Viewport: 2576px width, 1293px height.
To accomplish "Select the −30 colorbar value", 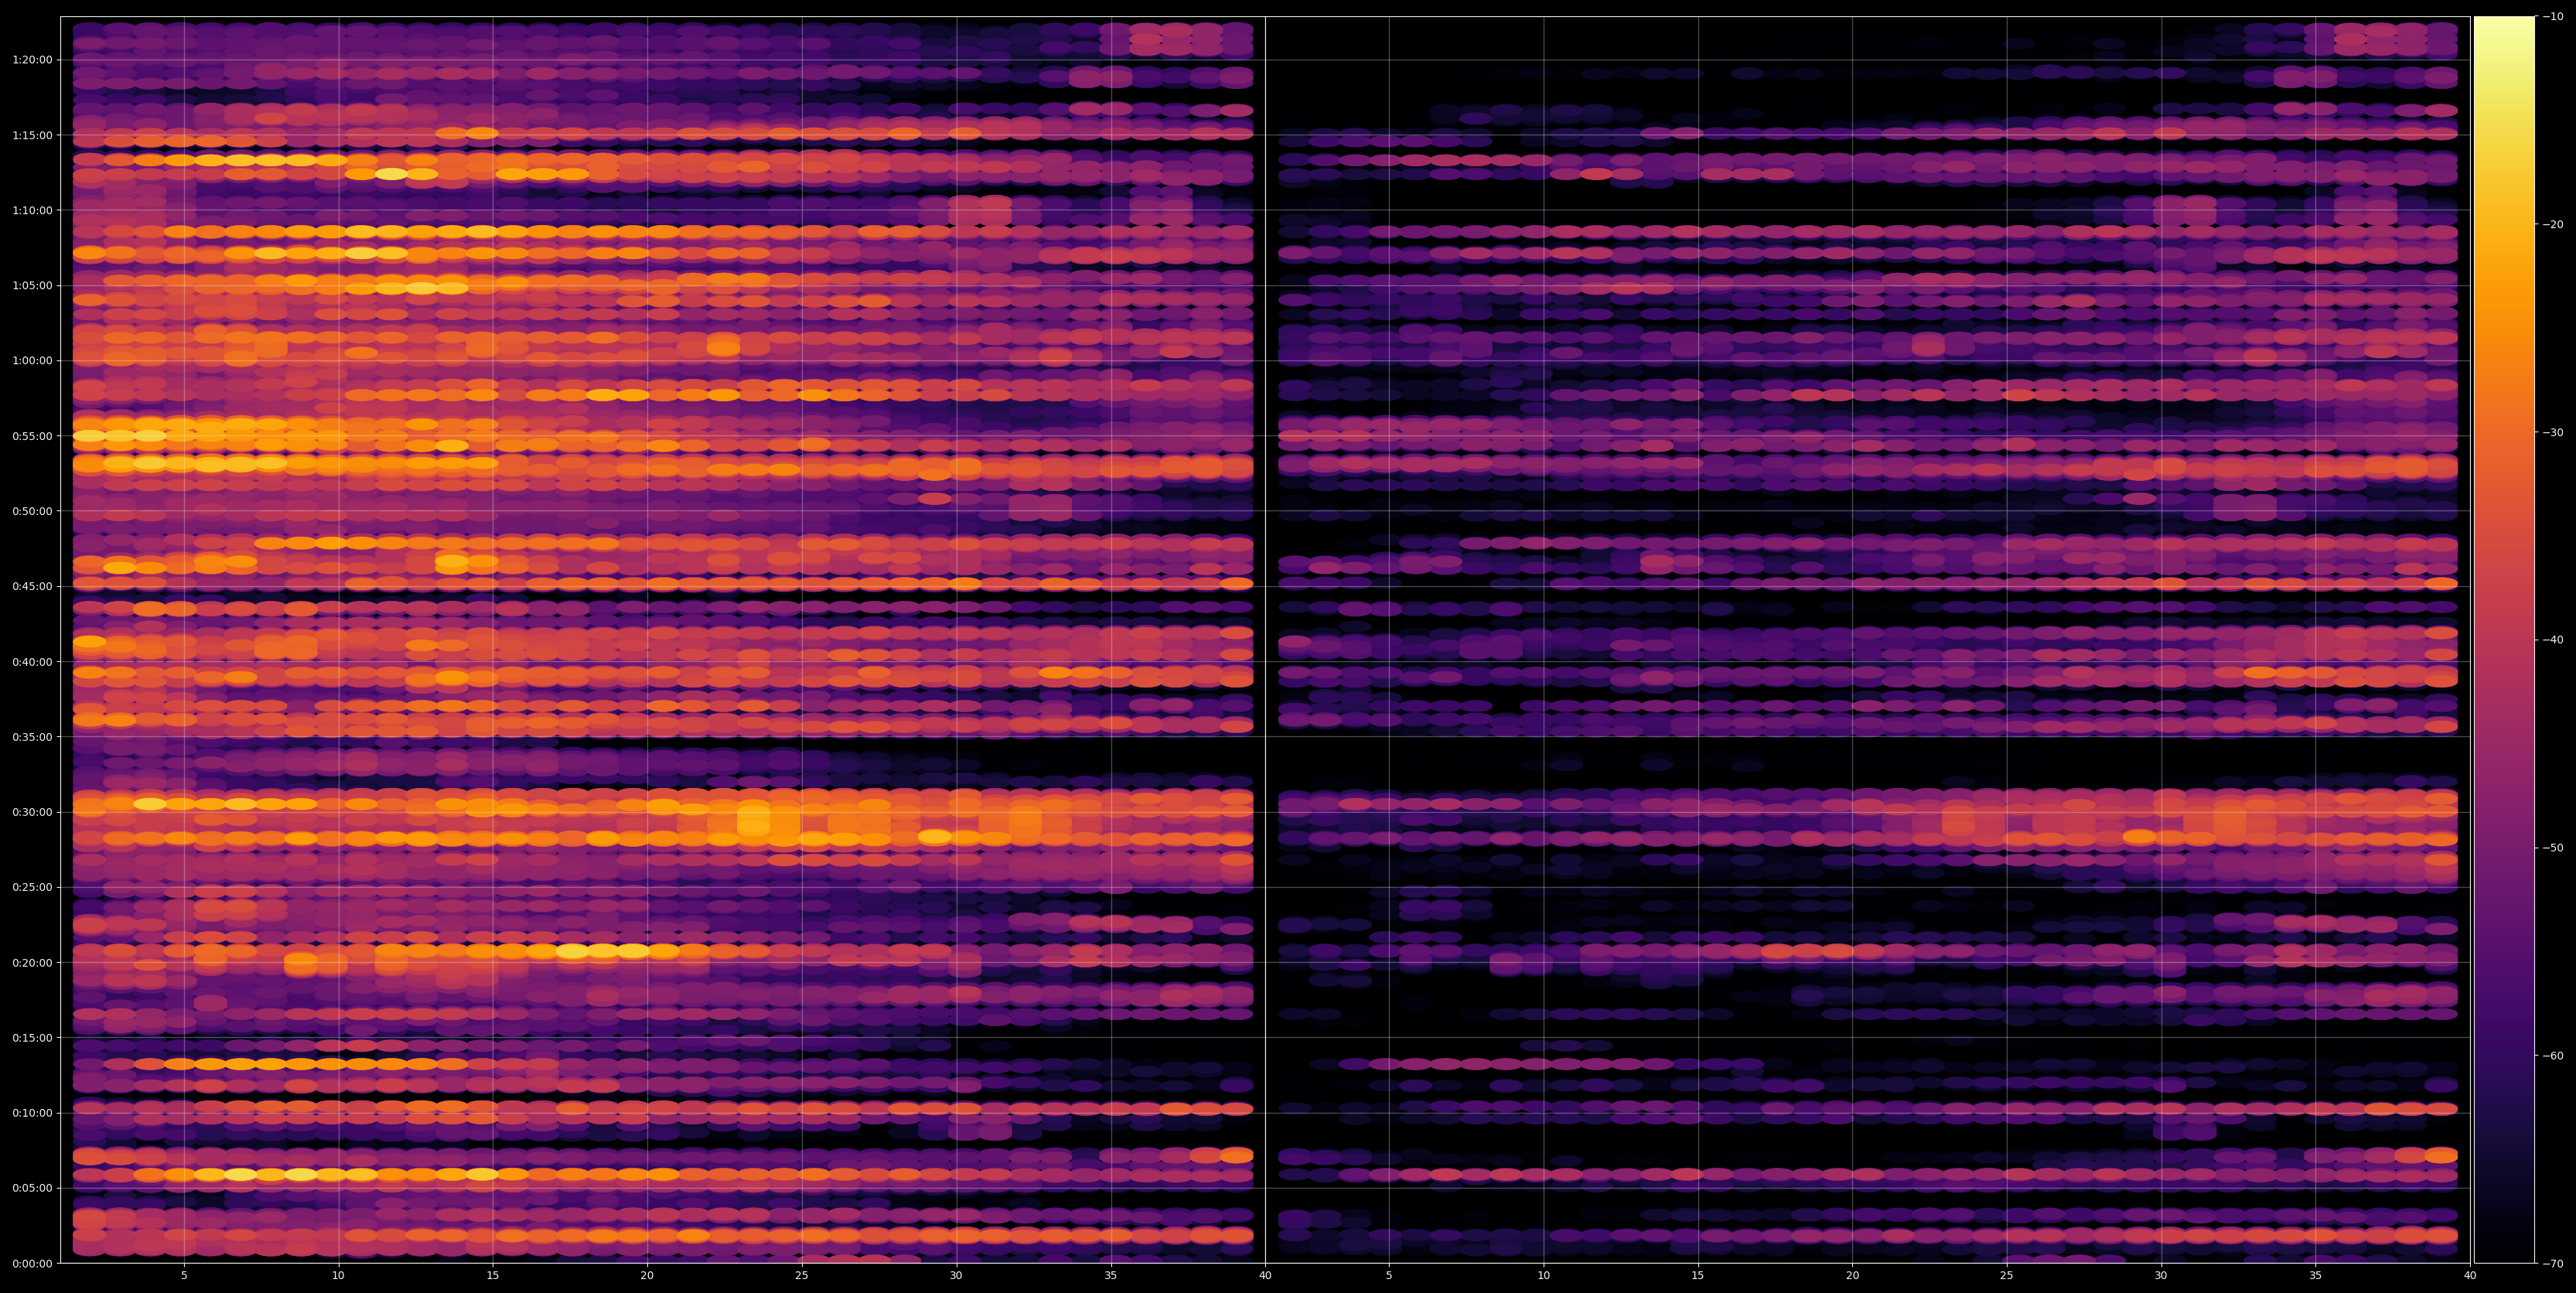I will click(2552, 432).
